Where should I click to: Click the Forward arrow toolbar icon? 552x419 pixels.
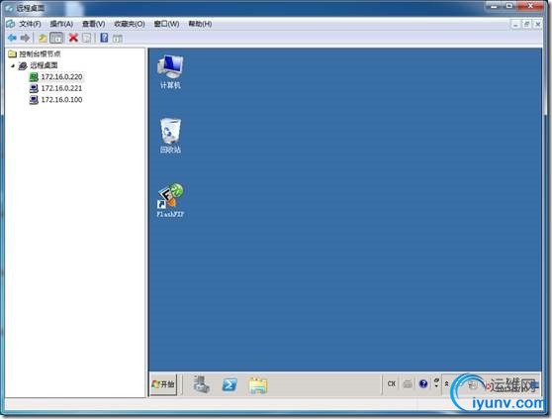25,38
